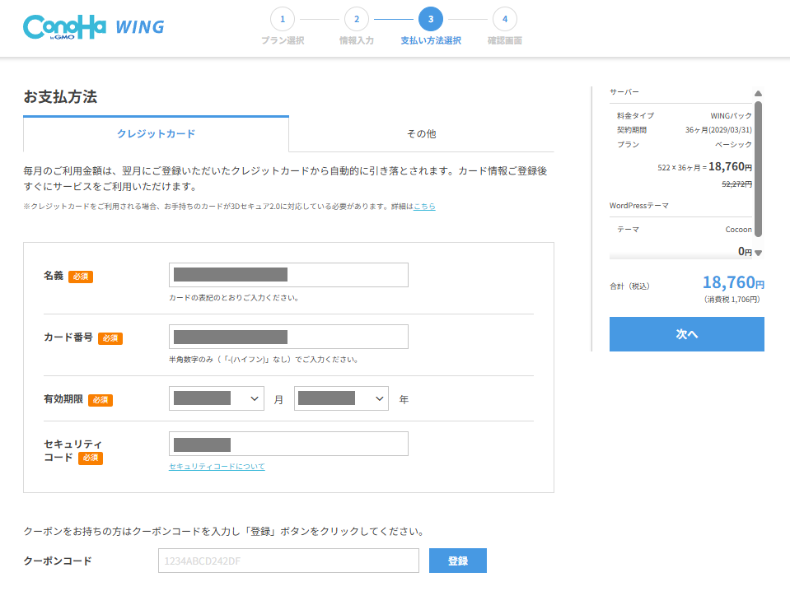Click the クーポンコード coupon input field

coord(287,560)
